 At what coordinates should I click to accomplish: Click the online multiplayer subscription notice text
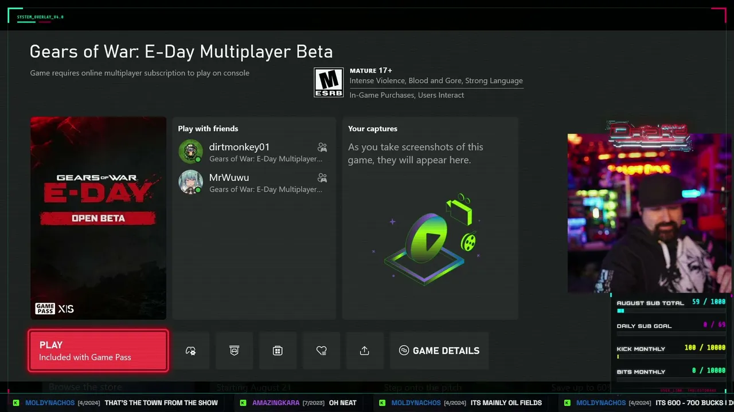click(x=140, y=73)
